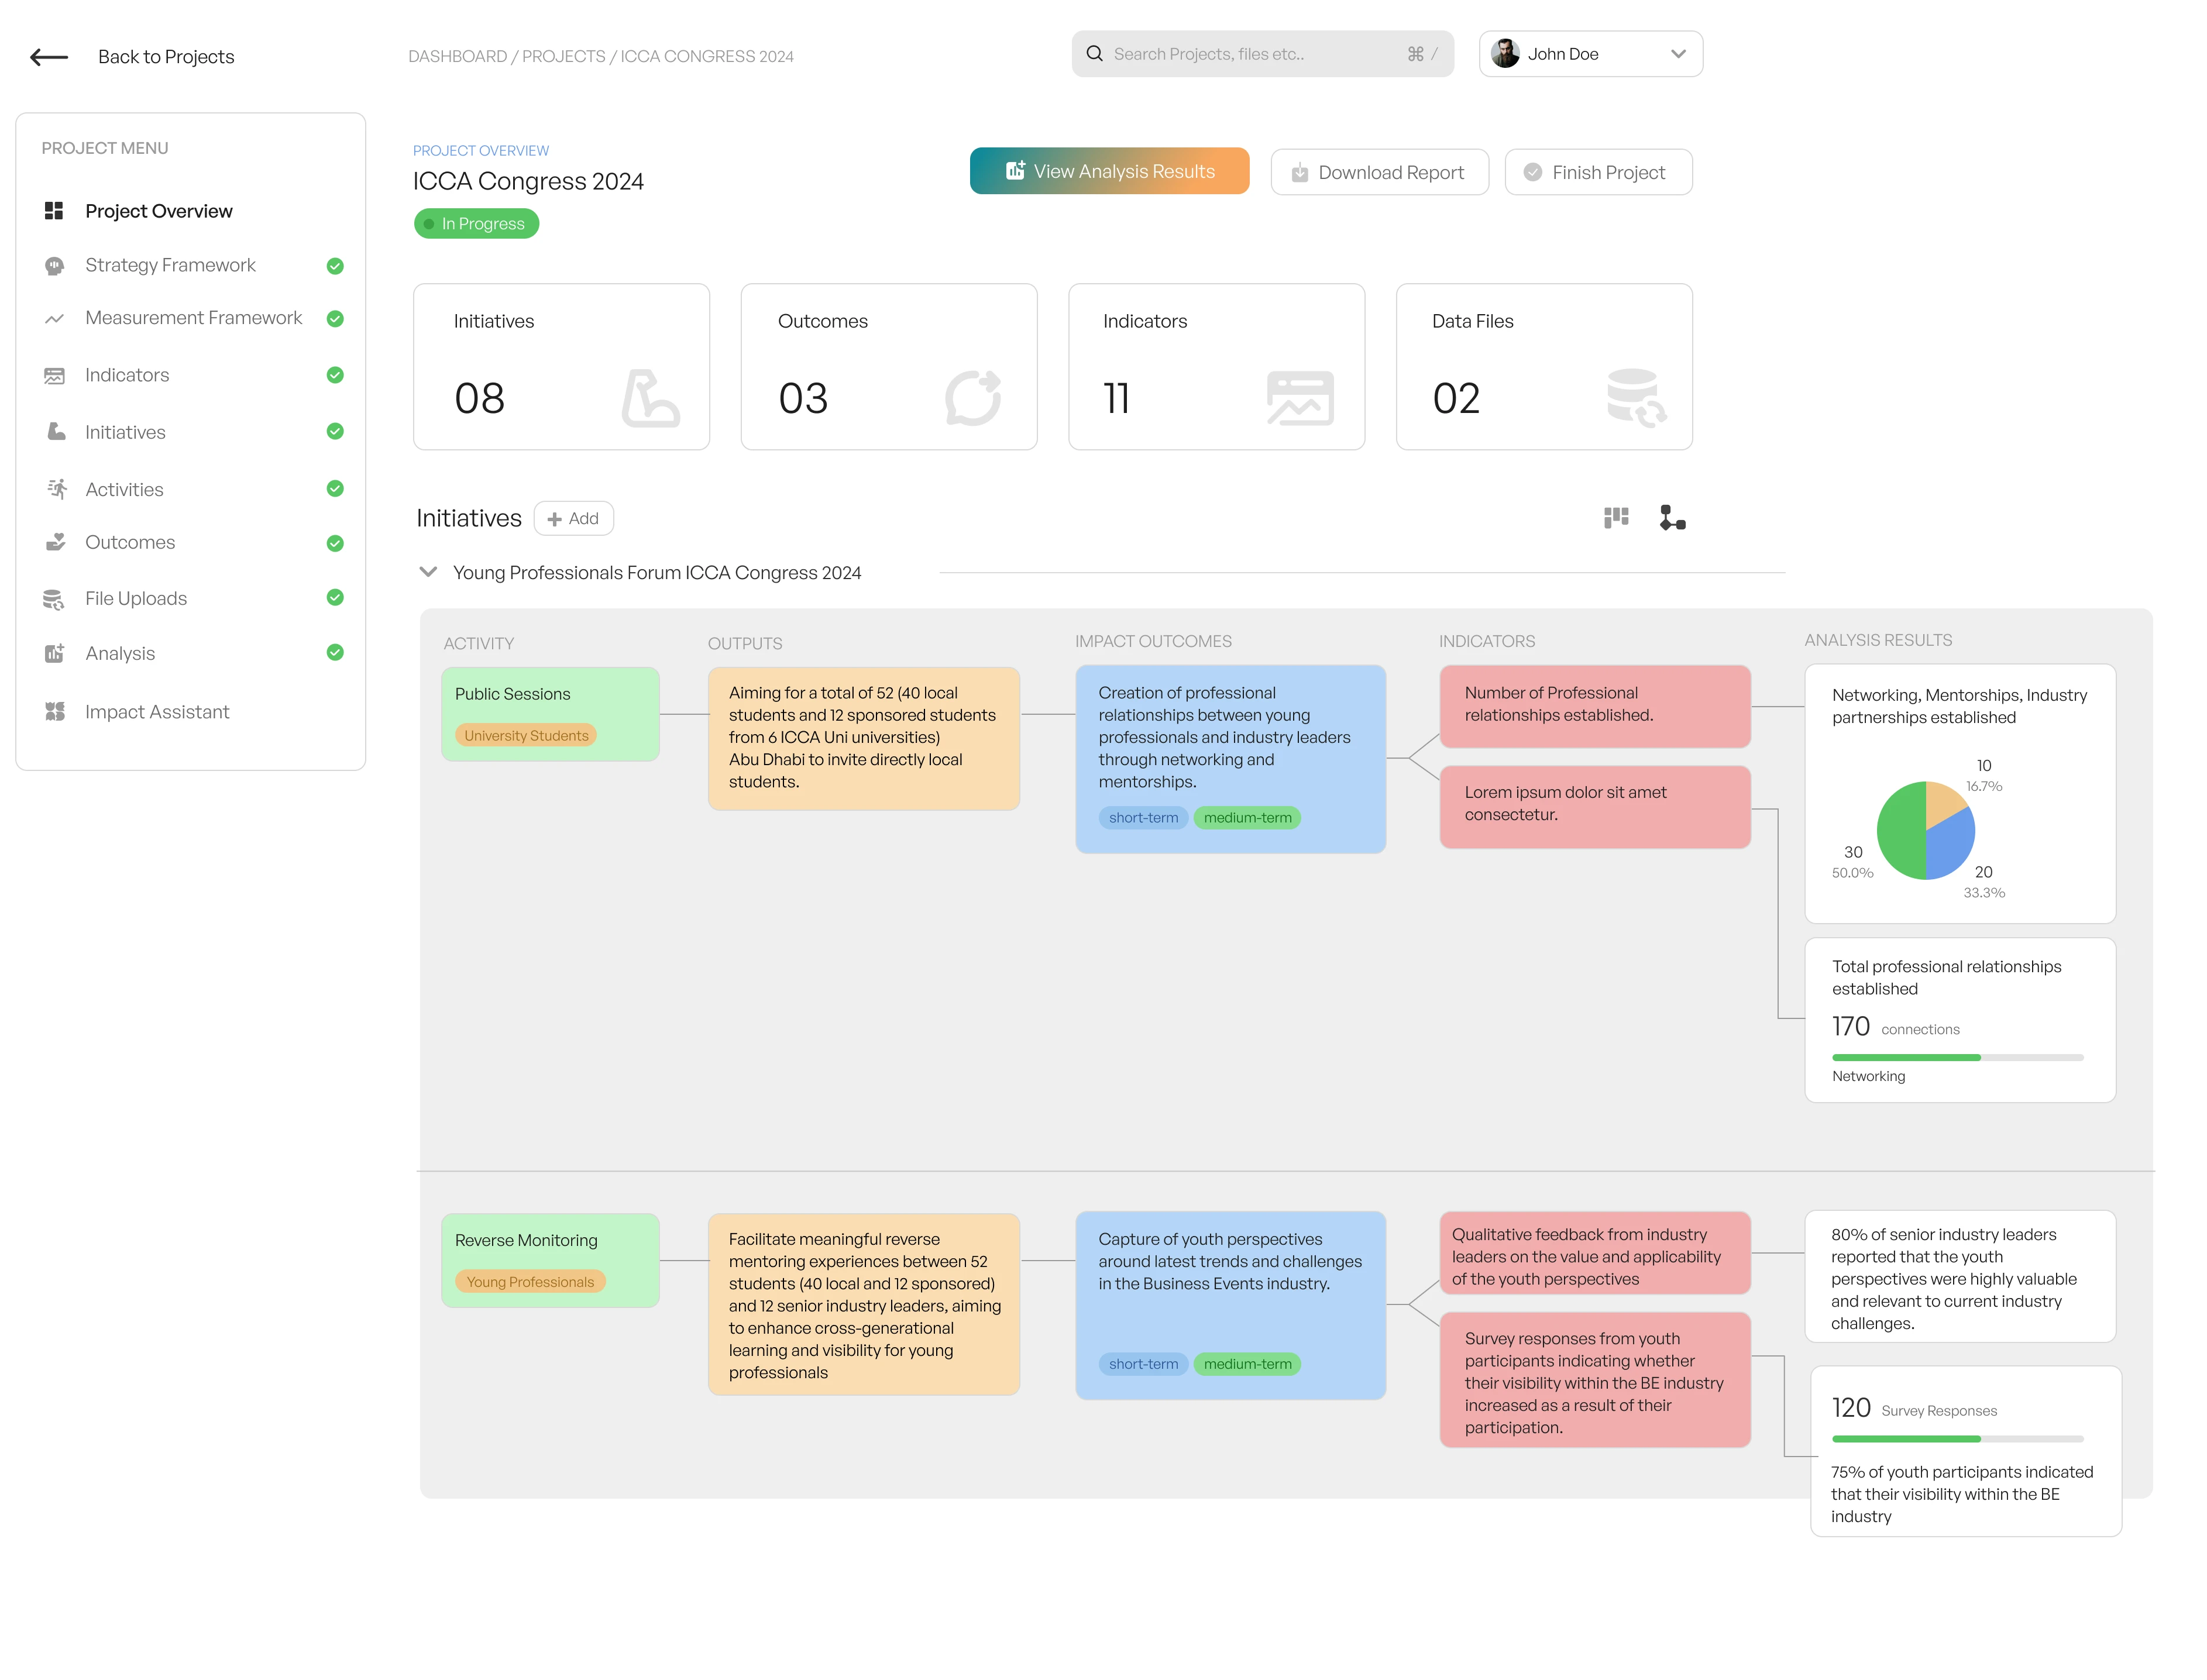The image size is (2207, 1680).
Task: Click the Measurement Framework trend icon
Action: (54, 319)
